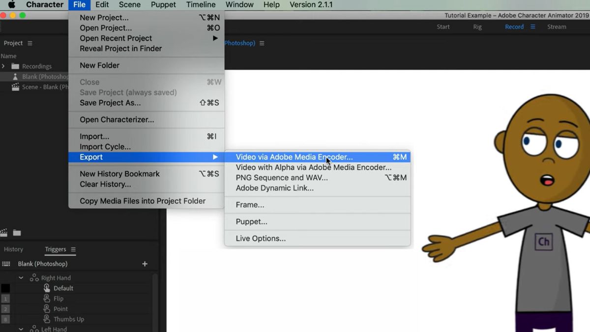Open the scene panel hamburger menu
Image resolution: width=590 pixels, height=332 pixels.
pyautogui.click(x=262, y=43)
